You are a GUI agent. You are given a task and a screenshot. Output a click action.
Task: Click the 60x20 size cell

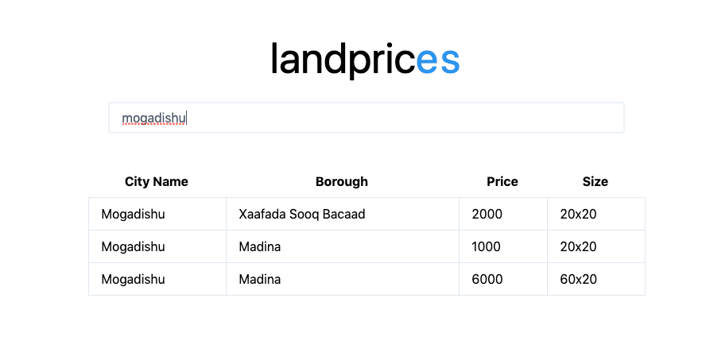(578, 279)
